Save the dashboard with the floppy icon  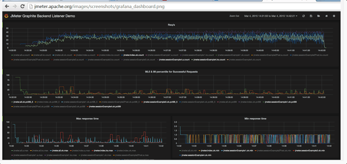pos(311,16)
